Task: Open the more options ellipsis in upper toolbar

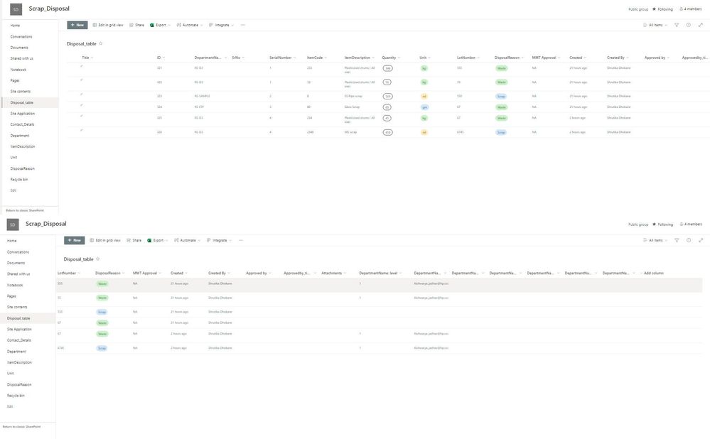Action: [242, 25]
